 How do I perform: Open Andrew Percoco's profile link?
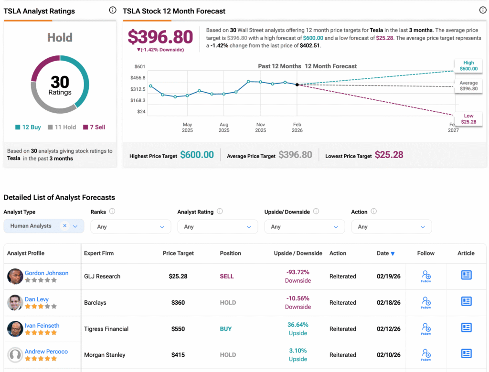click(x=46, y=351)
